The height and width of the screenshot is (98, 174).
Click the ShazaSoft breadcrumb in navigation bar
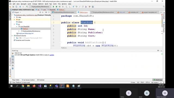(x=51, y=10)
